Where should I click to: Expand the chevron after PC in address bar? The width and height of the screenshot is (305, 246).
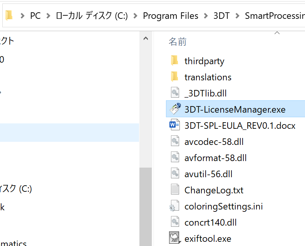[x=48, y=16]
